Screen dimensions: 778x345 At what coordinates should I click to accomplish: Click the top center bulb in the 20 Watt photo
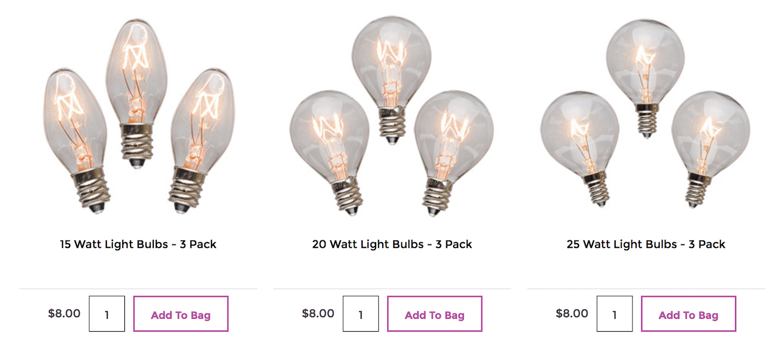(392, 77)
